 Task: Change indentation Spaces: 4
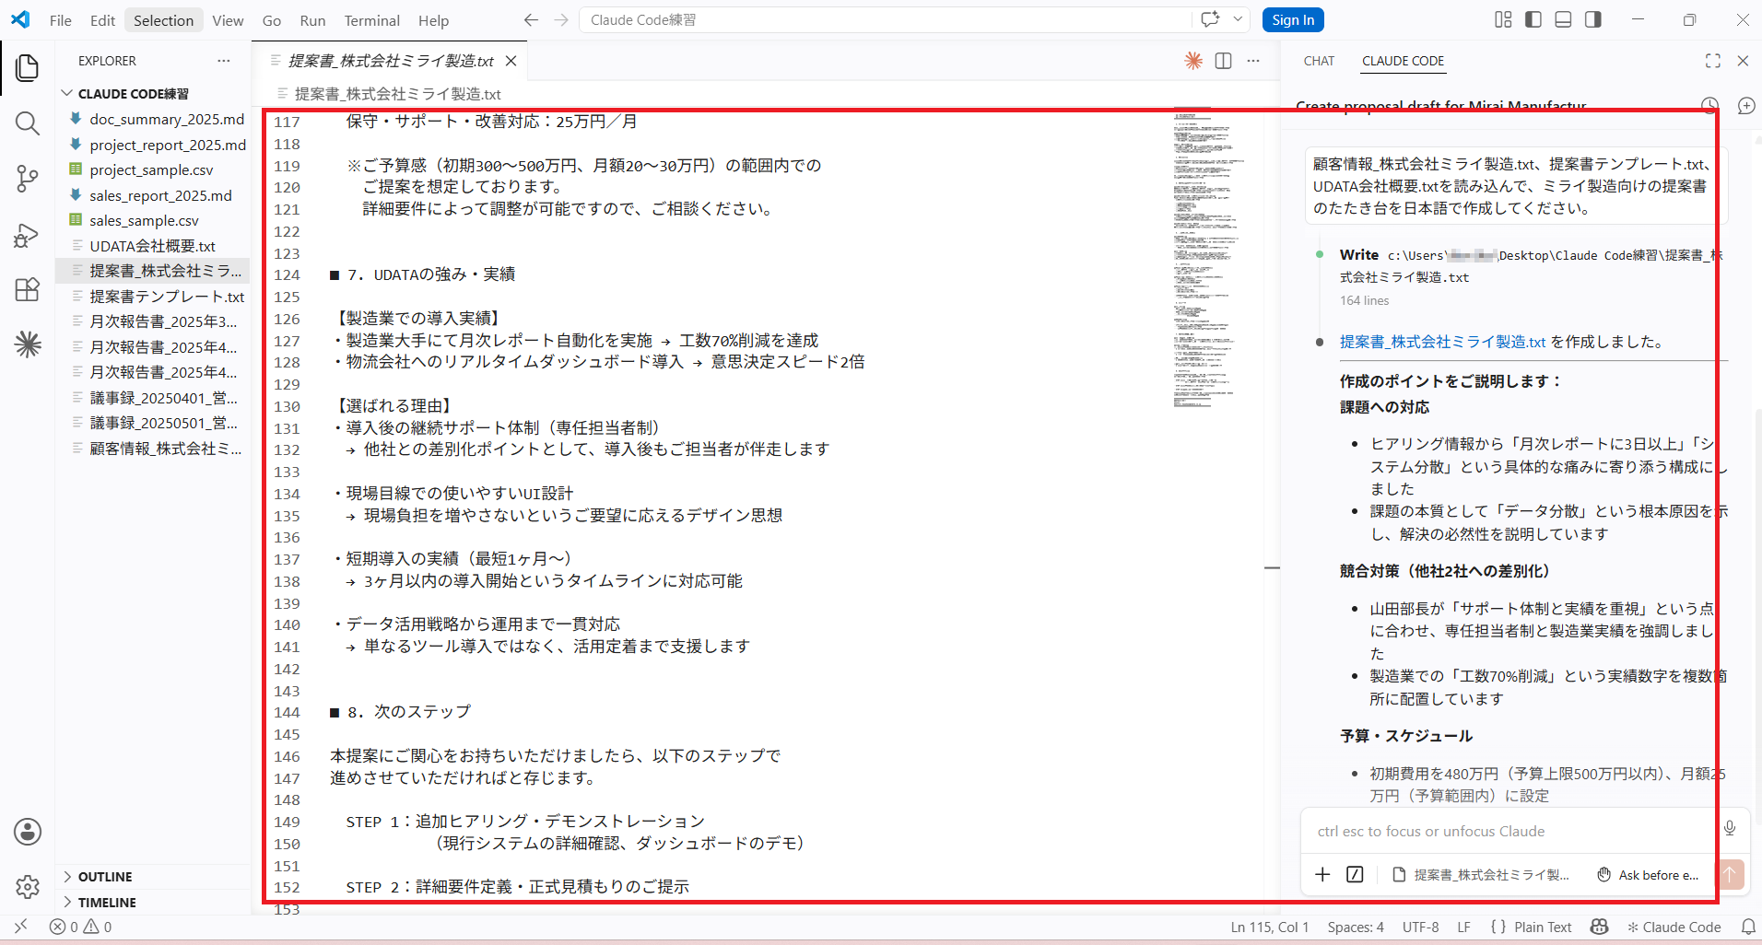[x=1356, y=927]
